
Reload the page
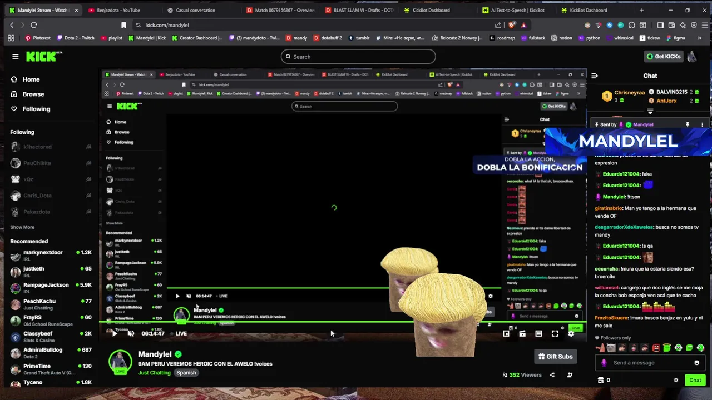click(x=34, y=25)
